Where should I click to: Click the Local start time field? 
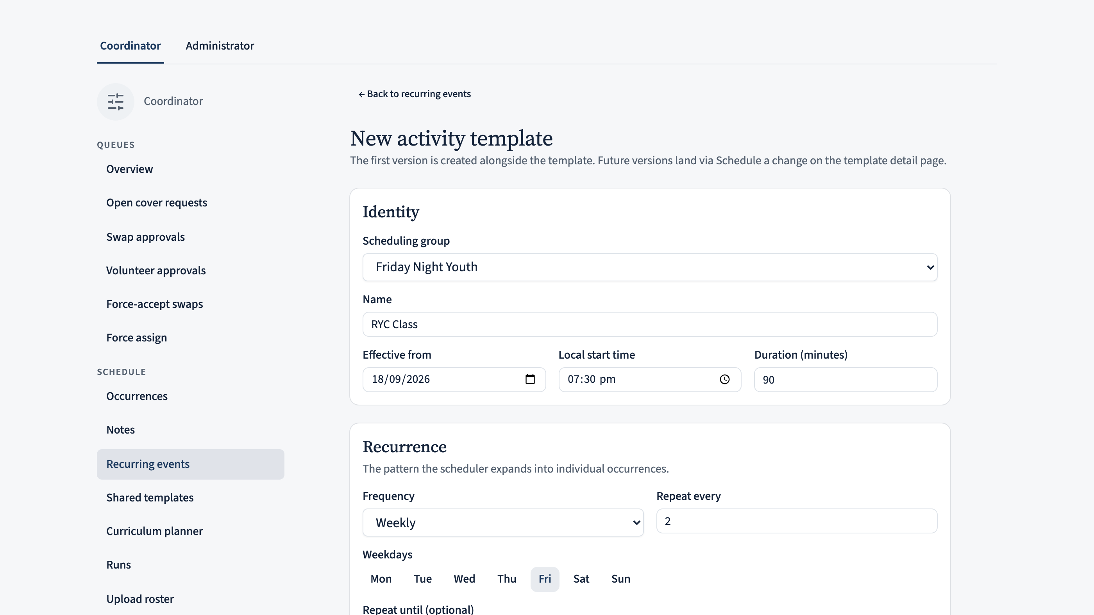[x=650, y=380]
